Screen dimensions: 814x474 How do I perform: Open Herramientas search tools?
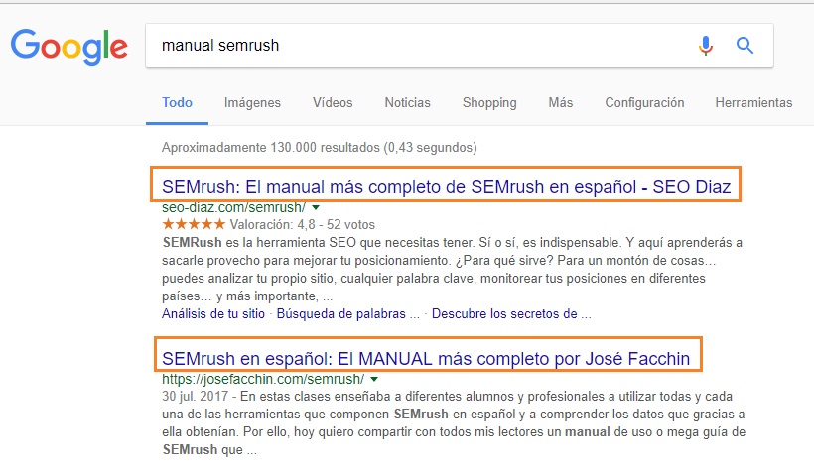753,102
